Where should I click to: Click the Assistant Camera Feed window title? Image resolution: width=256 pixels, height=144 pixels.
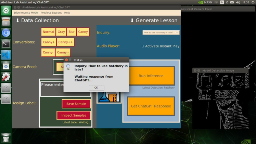196,9
